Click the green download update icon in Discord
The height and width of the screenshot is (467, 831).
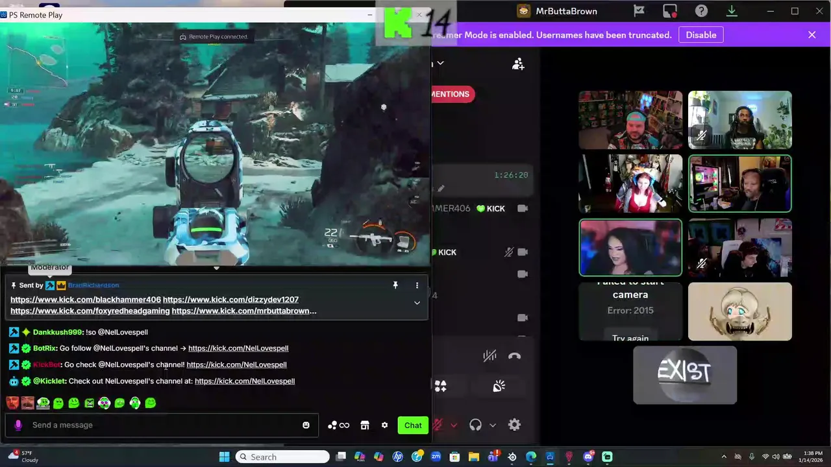pos(732,10)
